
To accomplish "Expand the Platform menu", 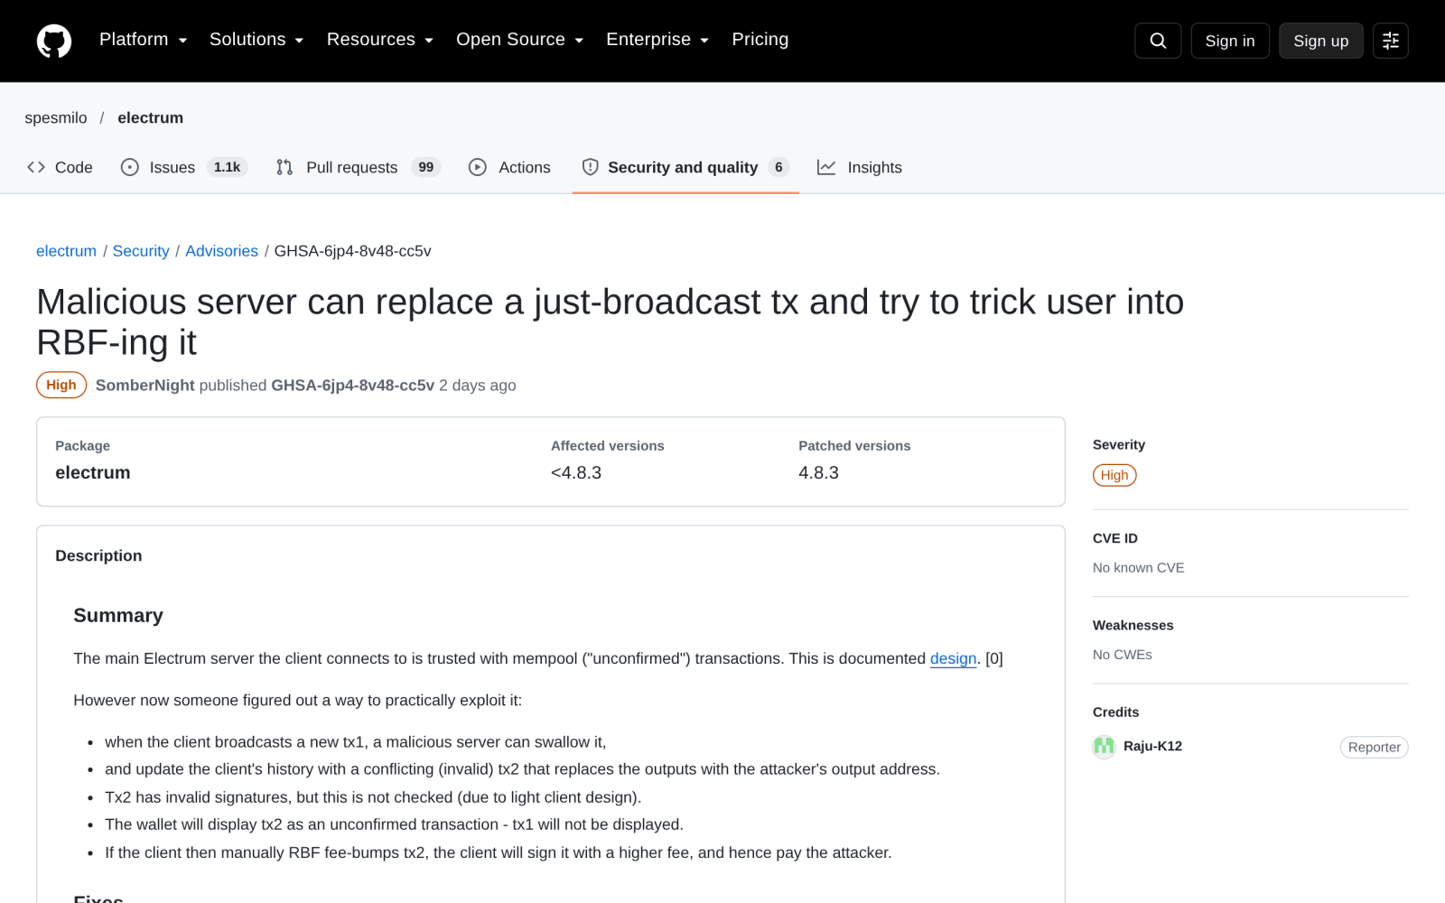I will (143, 40).
